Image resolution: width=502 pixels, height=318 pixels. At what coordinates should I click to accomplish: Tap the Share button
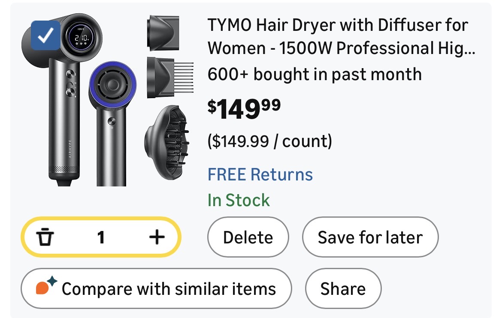[x=343, y=288]
